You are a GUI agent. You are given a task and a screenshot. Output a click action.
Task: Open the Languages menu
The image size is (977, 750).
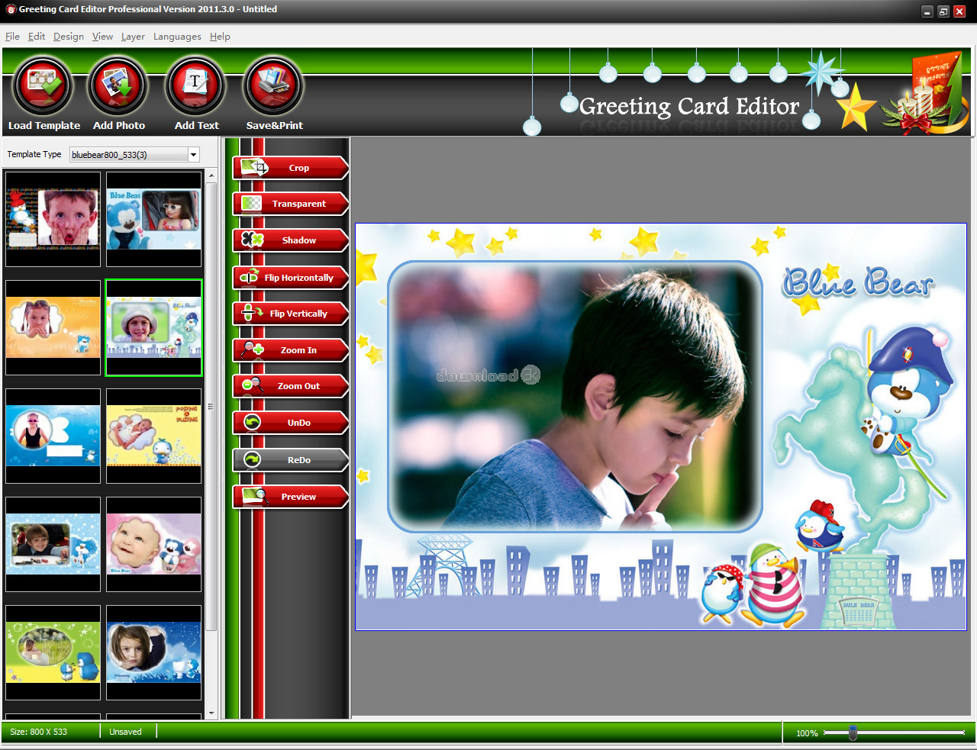click(x=177, y=37)
